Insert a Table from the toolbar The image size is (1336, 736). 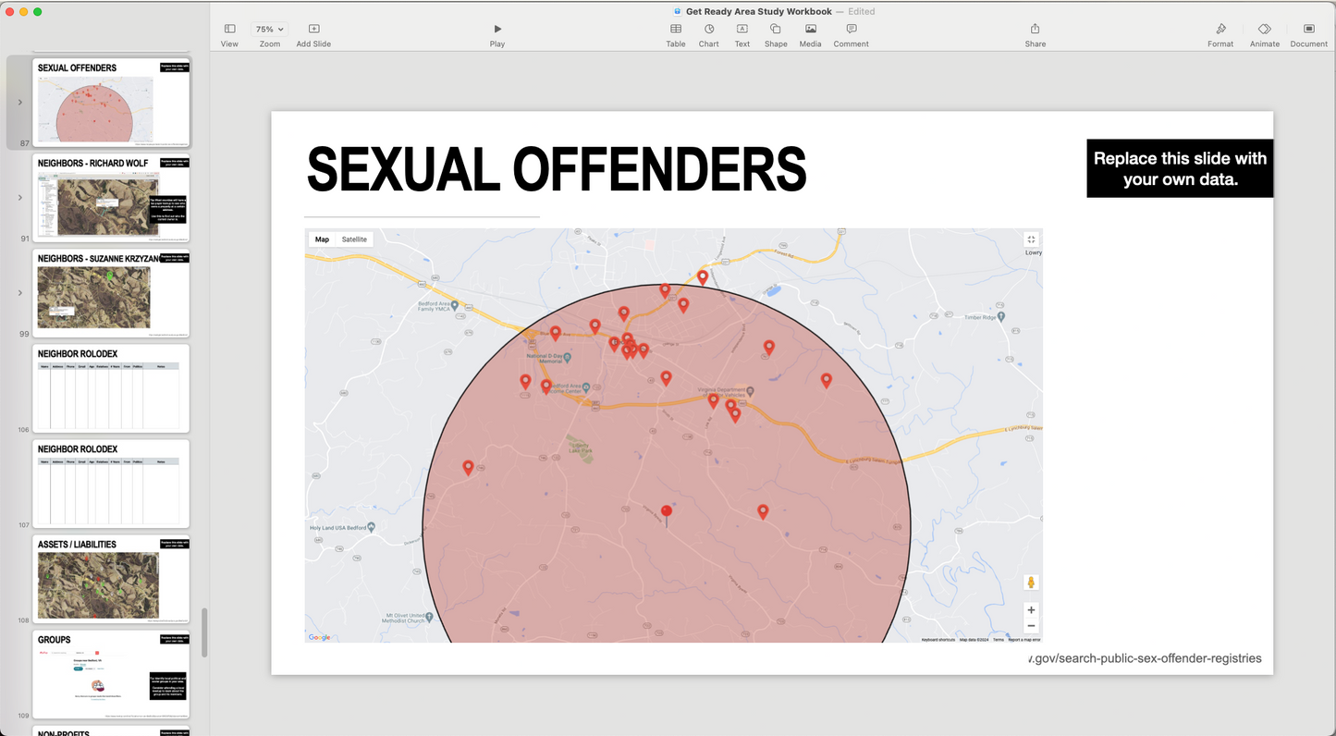point(676,34)
